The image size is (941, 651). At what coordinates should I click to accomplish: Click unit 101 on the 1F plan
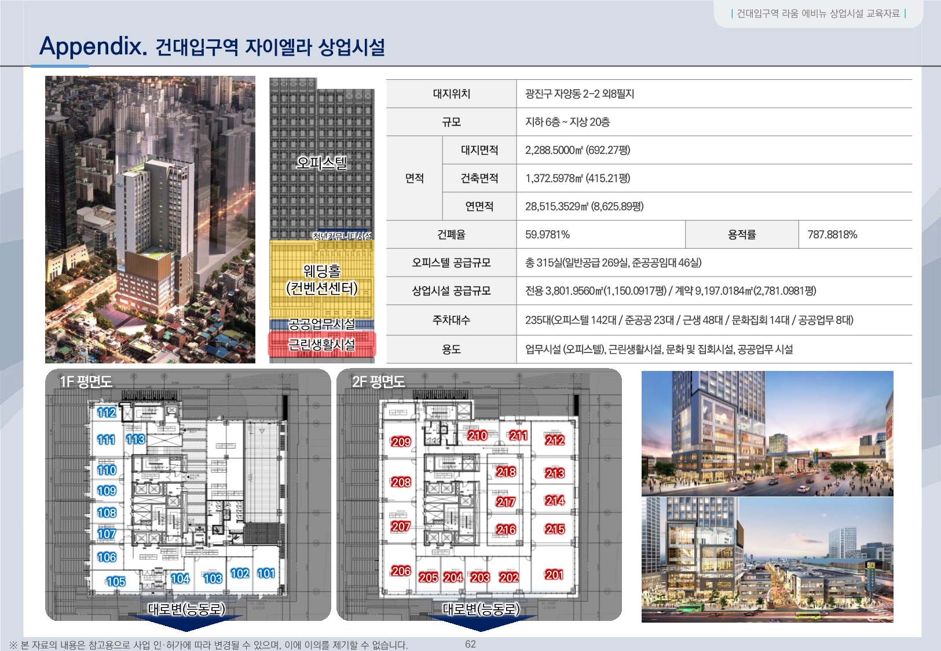(266, 573)
